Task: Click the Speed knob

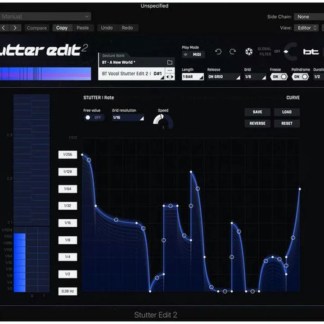Action: click(x=163, y=122)
